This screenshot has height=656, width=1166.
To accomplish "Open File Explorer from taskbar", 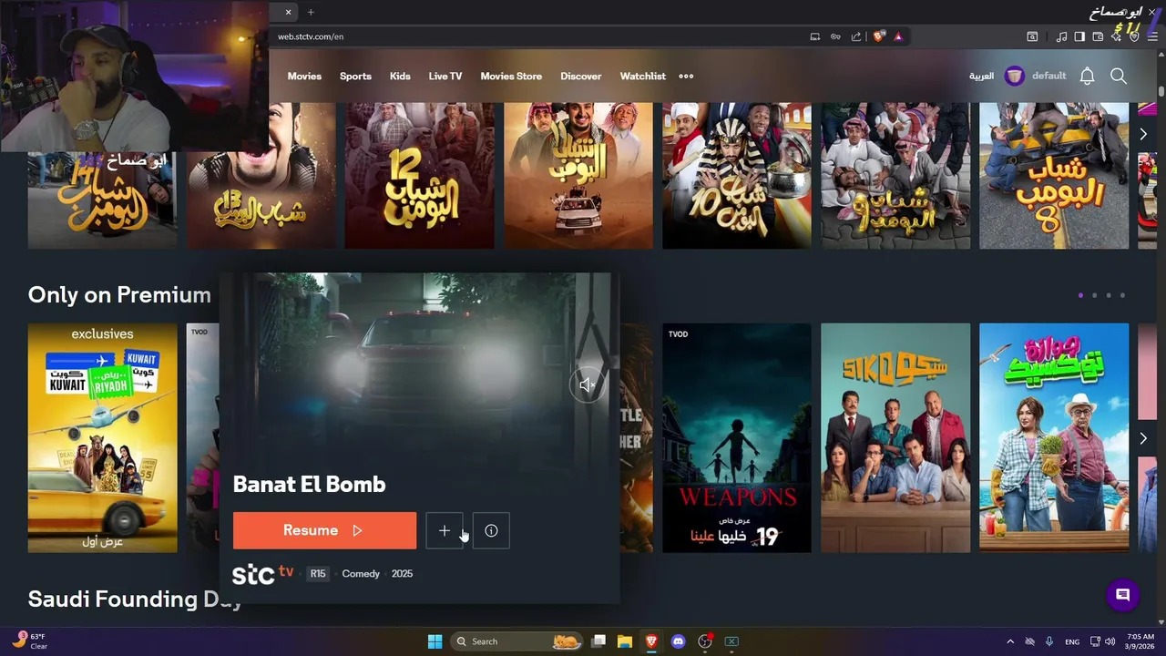I will pyautogui.click(x=625, y=641).
